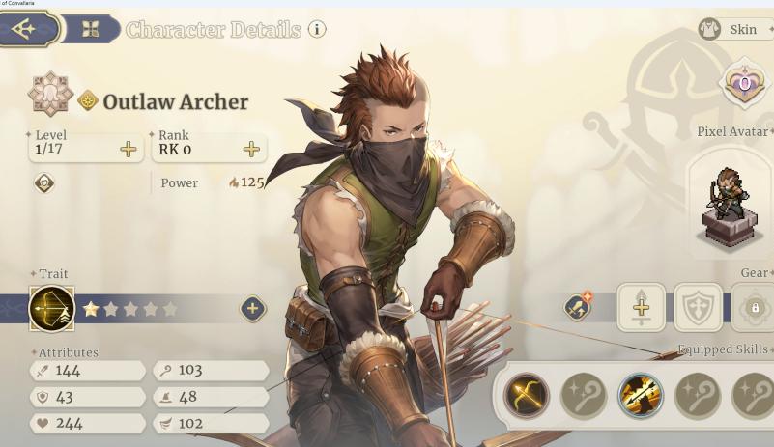Increase Level with the plus icon
The image size is (774, 447).
pyautogui.click(x=128, y=149)
